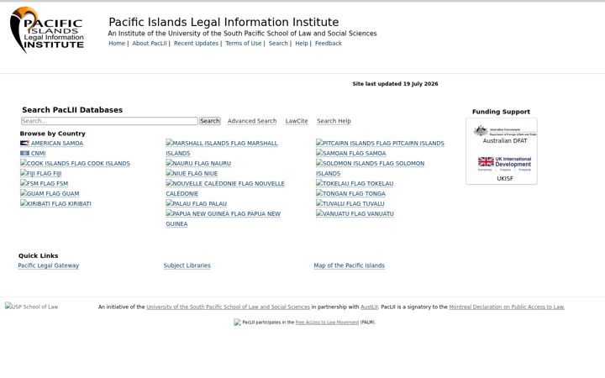Browse Nouvelle Calédonie

click(x=225, y=188)
